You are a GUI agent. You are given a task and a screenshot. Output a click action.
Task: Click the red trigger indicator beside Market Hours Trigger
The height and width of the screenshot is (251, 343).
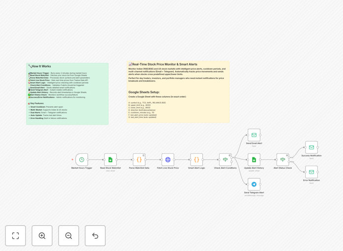pos(72,160)
